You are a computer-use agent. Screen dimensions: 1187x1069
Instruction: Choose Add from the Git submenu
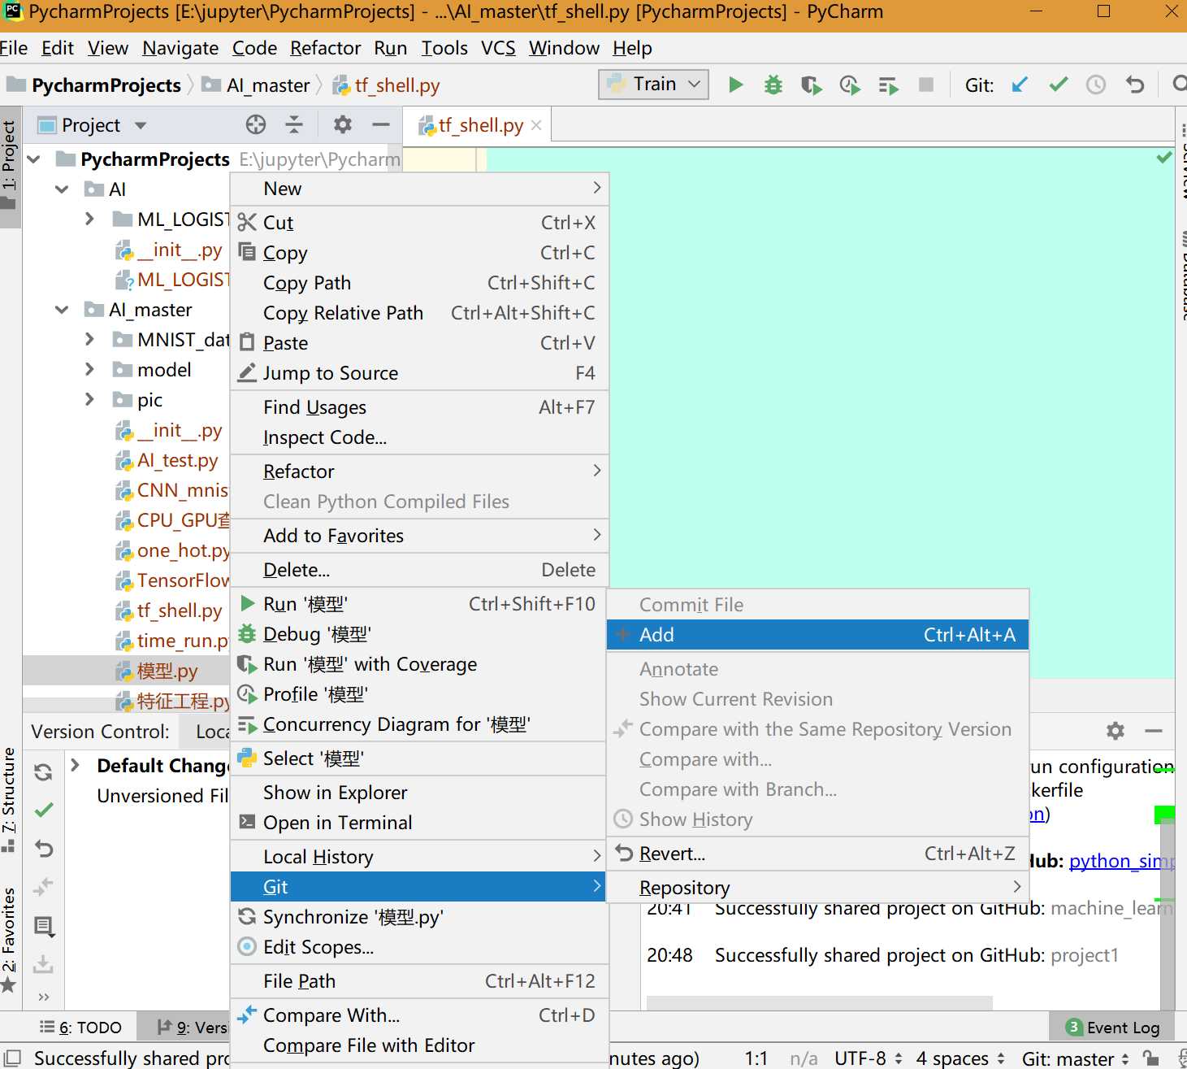[x=818, y=635]
